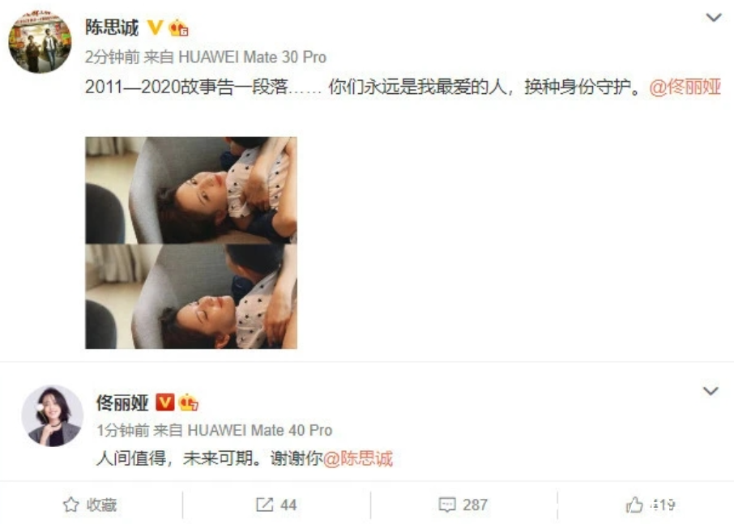Click the @陈思诚 mention link
Viewport: 734px width, 524px height.
358,458
